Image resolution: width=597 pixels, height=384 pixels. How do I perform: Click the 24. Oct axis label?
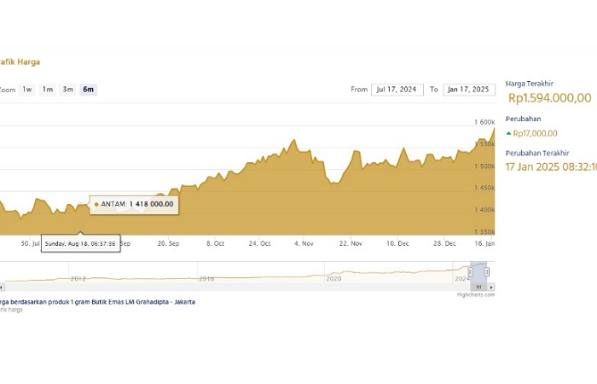259,243
